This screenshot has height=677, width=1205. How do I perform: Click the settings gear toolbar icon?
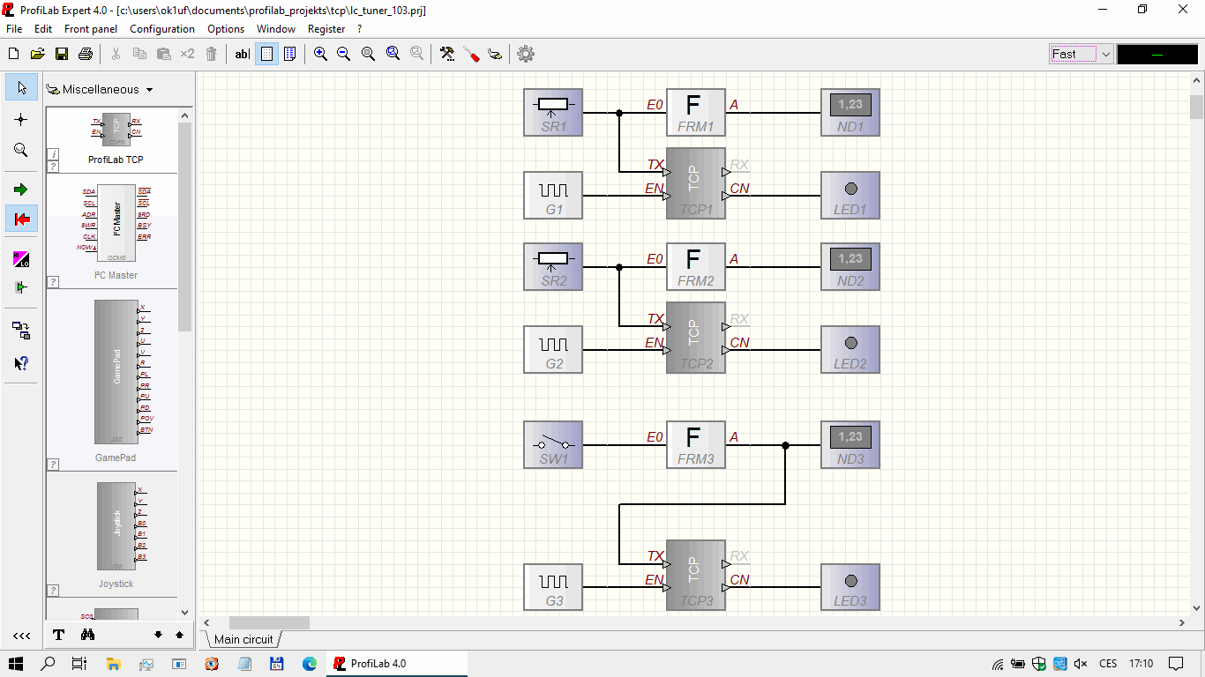coord(526,54)
